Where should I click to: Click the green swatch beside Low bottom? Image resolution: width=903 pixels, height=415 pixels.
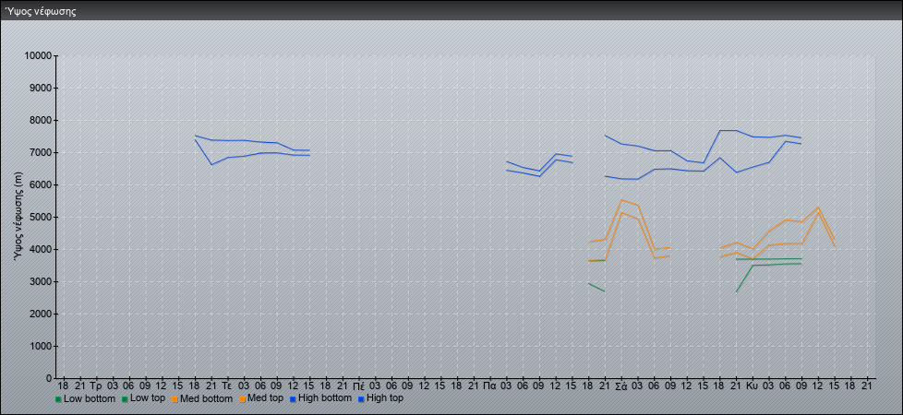[58, 399]
